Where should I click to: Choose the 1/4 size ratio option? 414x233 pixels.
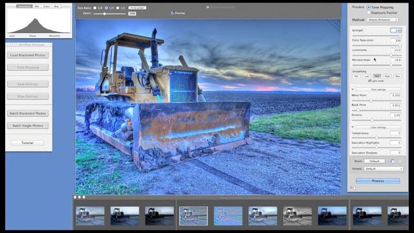point(106,8)
